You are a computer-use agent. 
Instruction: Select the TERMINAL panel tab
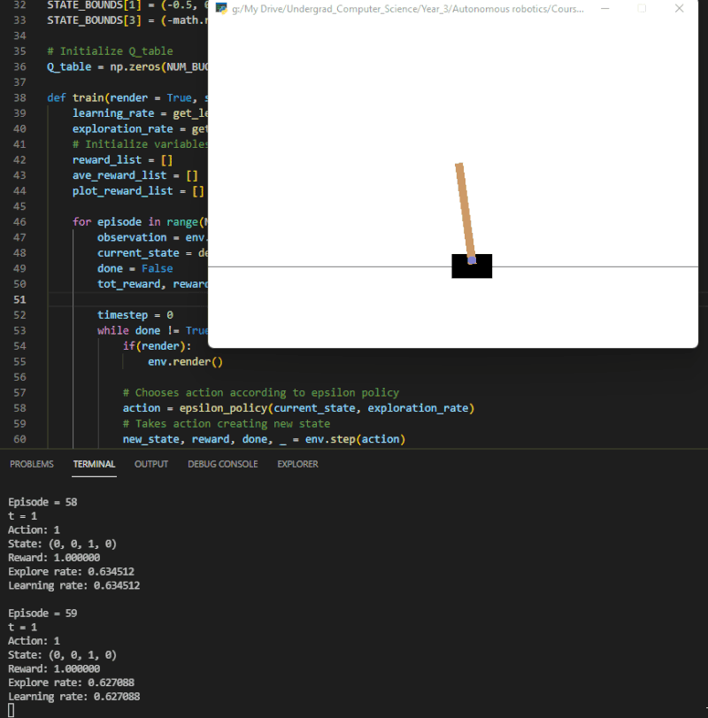click(94, 463)
